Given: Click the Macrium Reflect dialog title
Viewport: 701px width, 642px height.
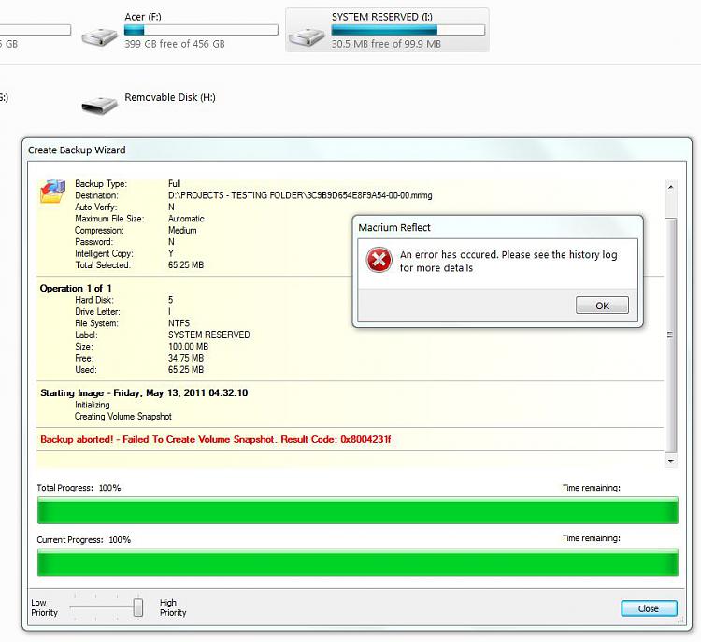Looking at the screenshot, I should tap(394, 228).
